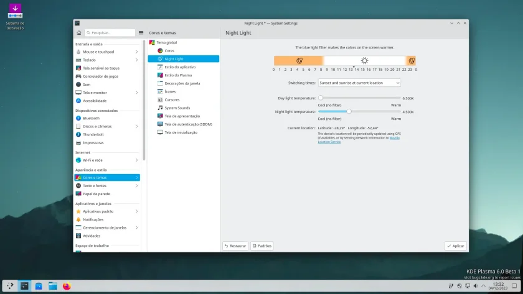Open the Discover store icon in taskbar
523x294 pixels.
tap(39, 286)
